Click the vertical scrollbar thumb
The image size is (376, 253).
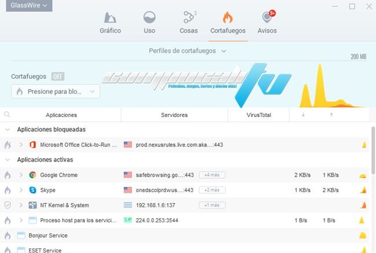coord(373,150)
